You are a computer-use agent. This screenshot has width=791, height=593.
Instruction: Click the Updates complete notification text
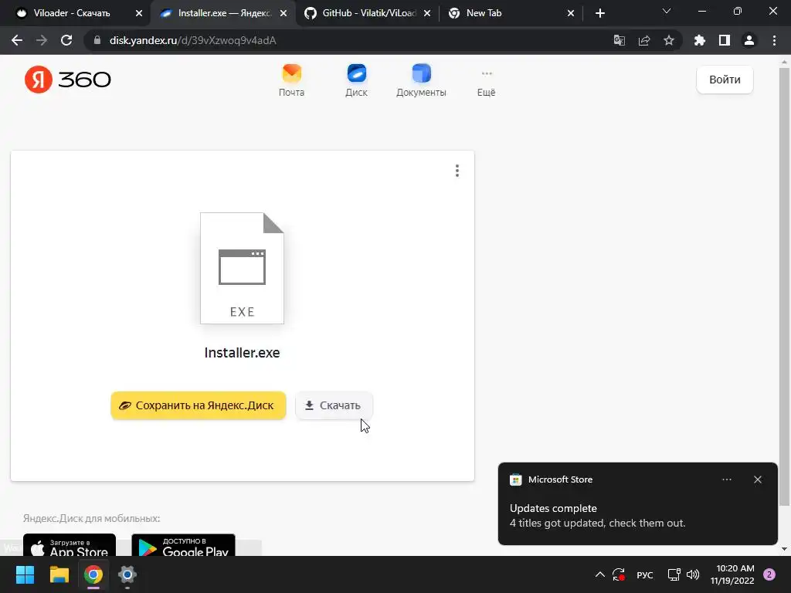point(553,508)
